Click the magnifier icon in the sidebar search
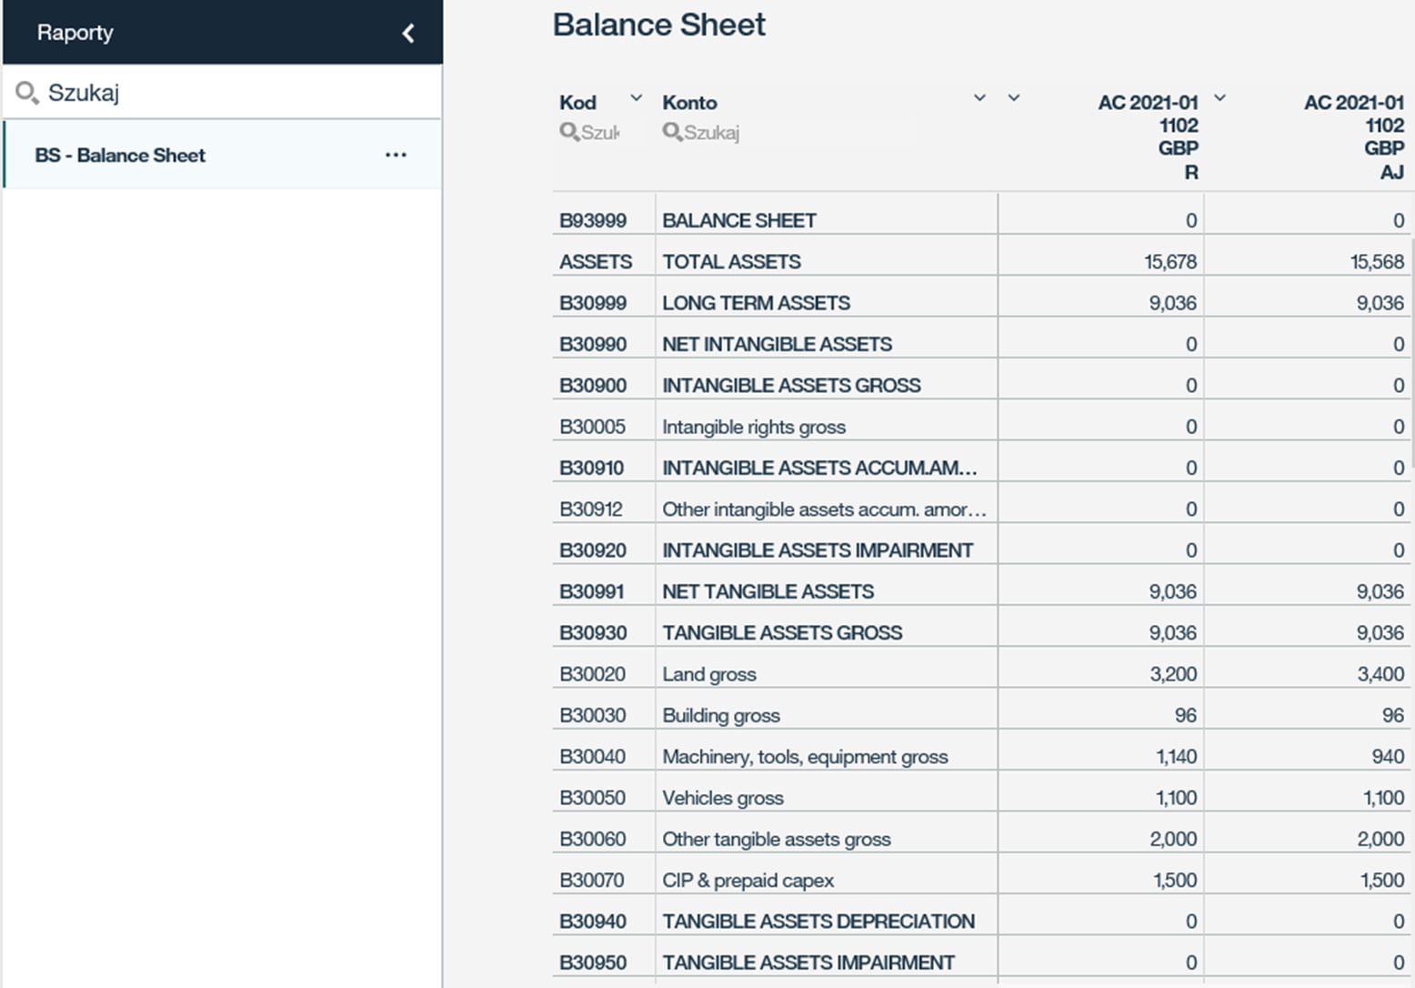Image resolution: width=1415 pixels, height=988 pixels. [26, 93]
